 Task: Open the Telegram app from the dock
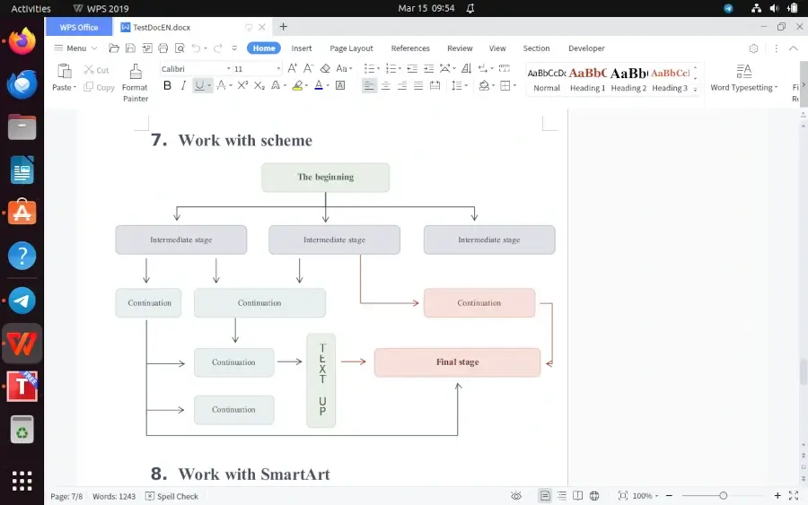(22, 300)
